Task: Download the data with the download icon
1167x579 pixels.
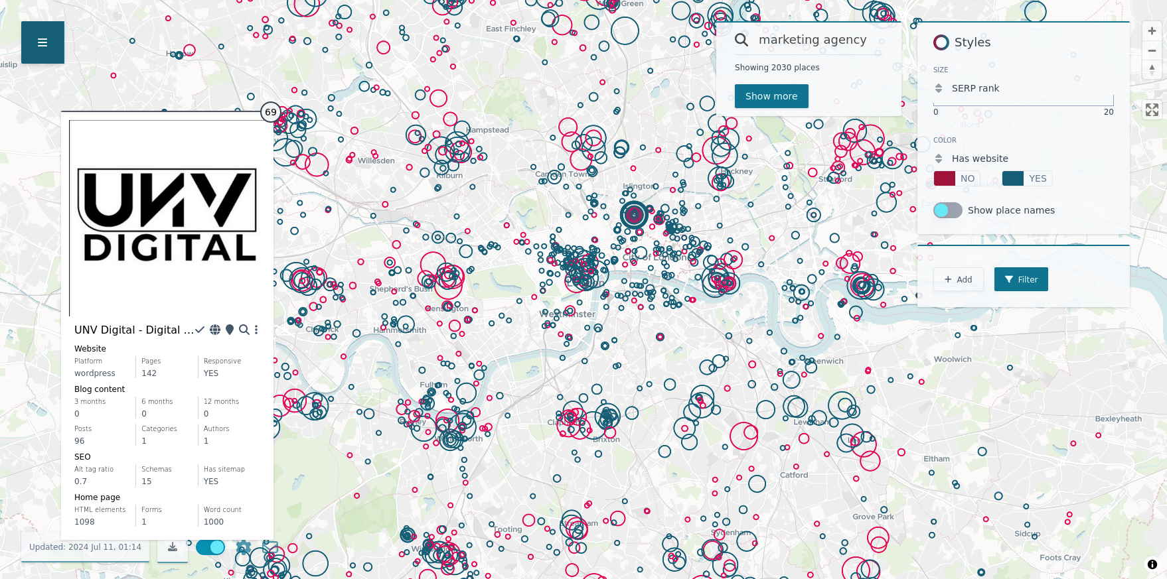Action: (x=173, y=547)
